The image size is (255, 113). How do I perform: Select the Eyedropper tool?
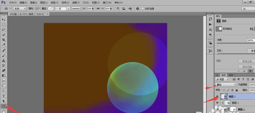[4, 45]
